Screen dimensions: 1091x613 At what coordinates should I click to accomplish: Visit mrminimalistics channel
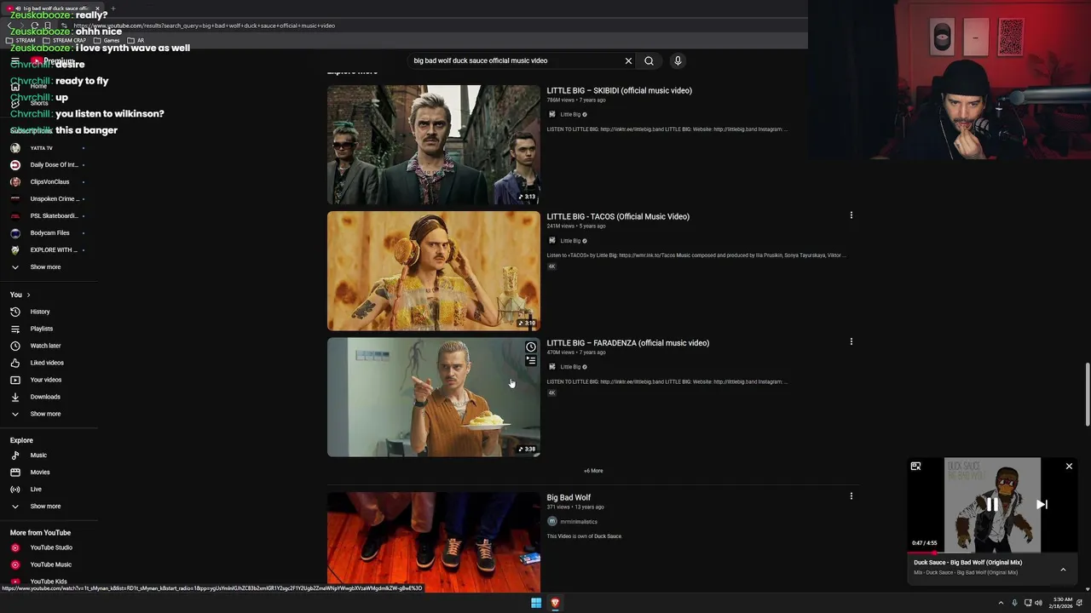click(x=579, y=522)
